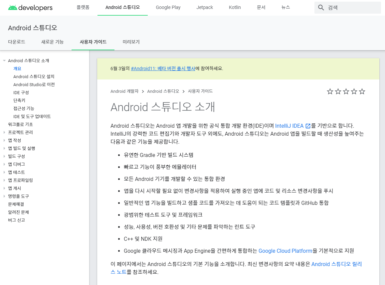Image resolution: width=385 pixels, height=285 pixels.
Task: Open 워크플로 기초 in sidebar
Action: point(20,124)
